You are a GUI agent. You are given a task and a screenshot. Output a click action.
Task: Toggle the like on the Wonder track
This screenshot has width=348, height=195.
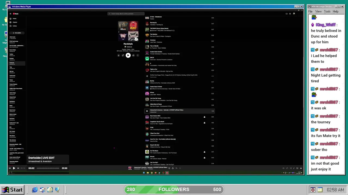(204, 158)
